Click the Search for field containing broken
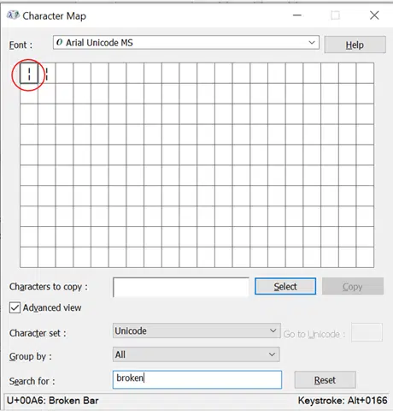The image size is (393, 411). point(197,379)
